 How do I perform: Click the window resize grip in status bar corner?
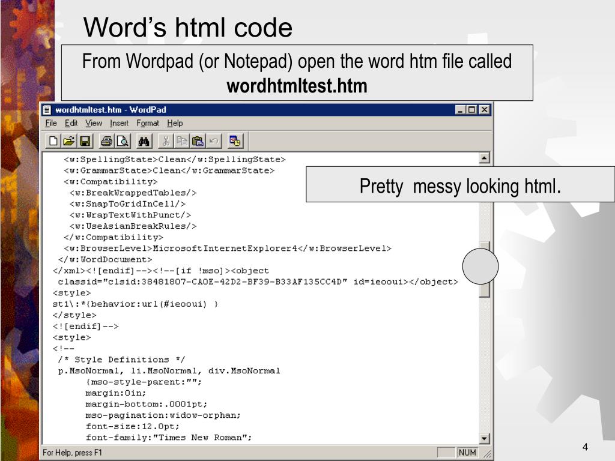(486, 454)
